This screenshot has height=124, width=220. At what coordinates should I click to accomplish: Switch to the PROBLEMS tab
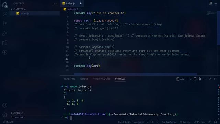click(69, 79)
